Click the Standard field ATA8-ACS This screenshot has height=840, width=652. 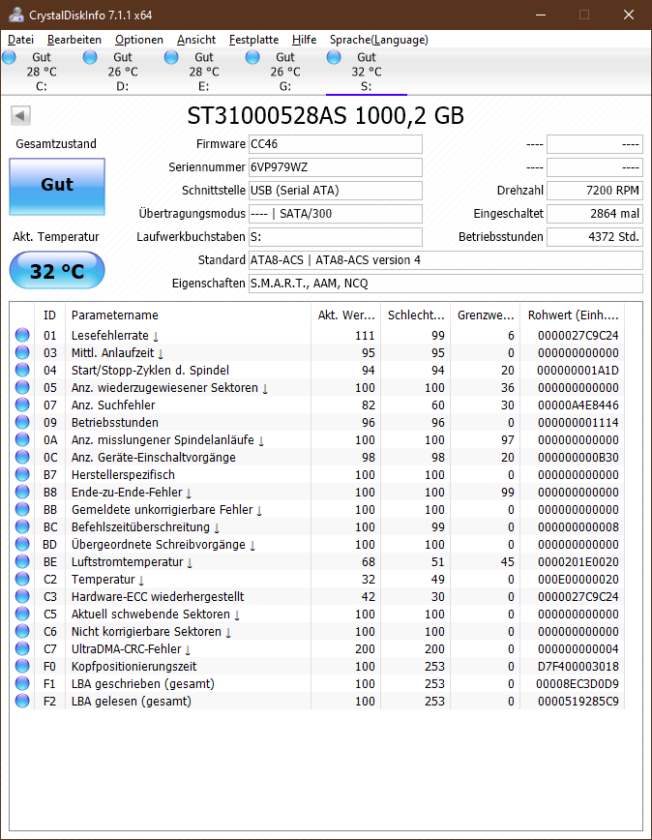pos(446,259)
